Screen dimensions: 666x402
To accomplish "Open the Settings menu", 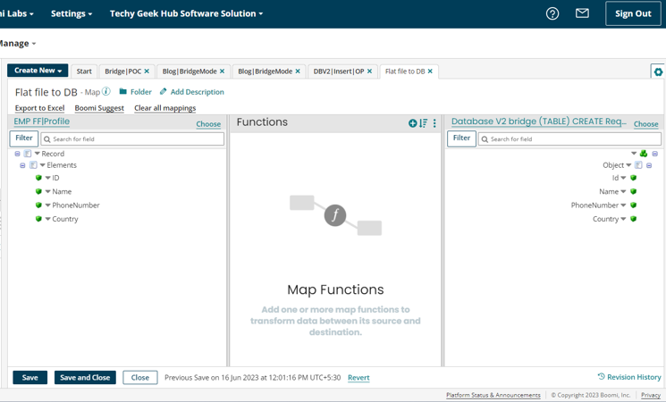I will [71, 13].
